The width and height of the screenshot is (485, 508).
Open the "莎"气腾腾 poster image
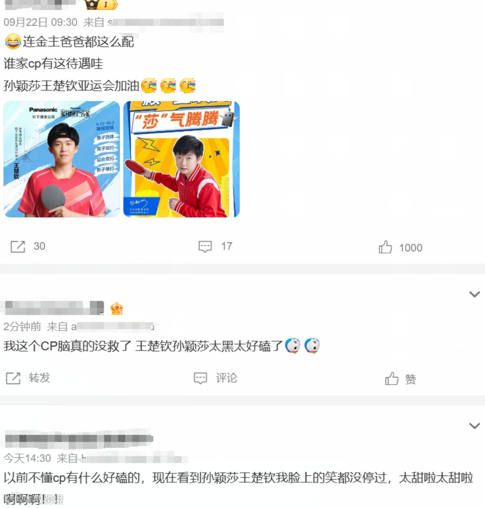point(181,159)
